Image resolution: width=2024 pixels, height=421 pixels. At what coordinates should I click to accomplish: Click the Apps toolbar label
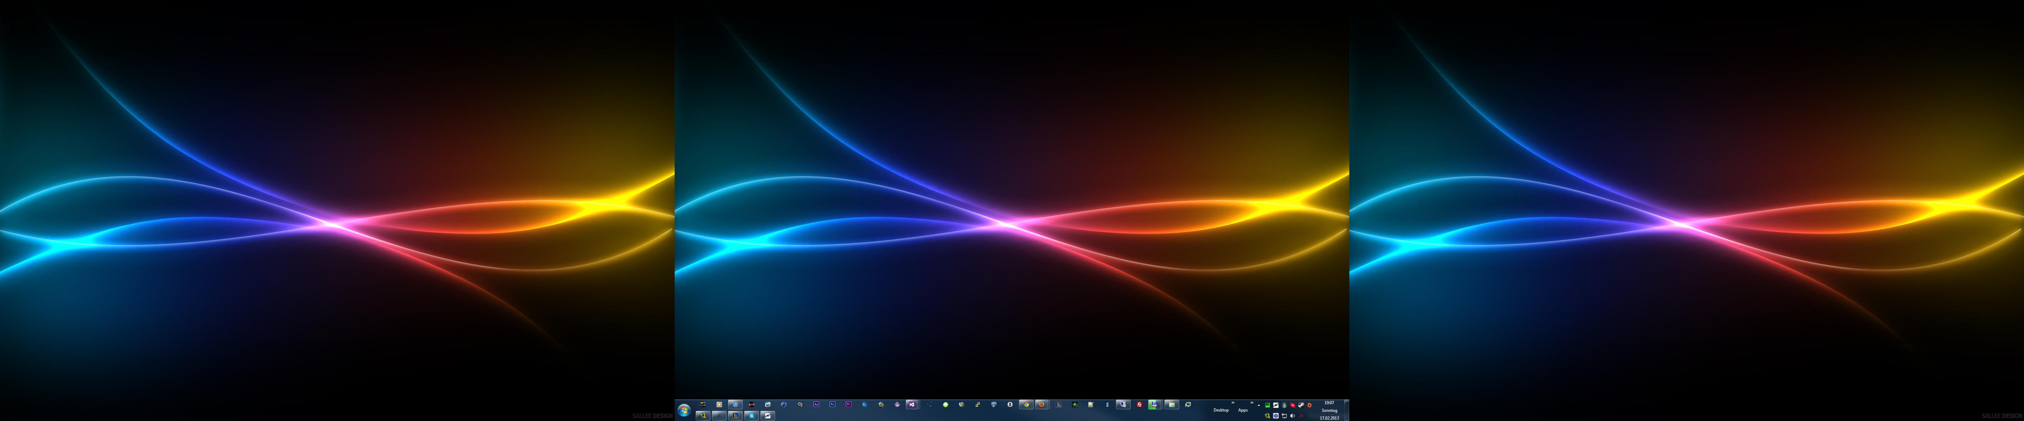click(x=1243, y=410)
